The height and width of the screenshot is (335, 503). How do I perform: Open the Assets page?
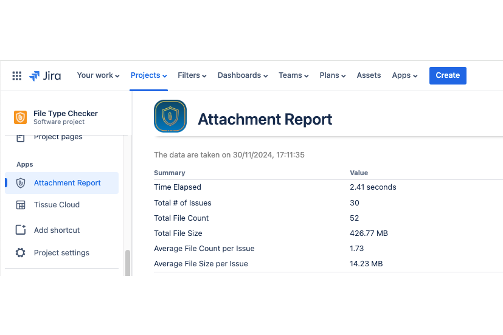click(369, 75)
